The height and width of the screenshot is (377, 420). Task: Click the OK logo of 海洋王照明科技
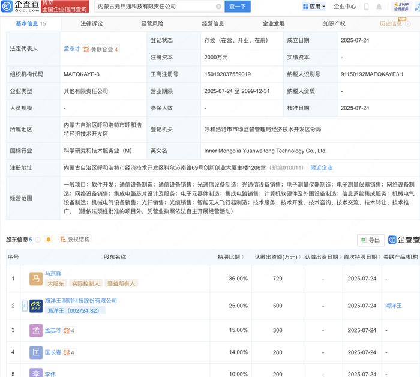[36, 306]
